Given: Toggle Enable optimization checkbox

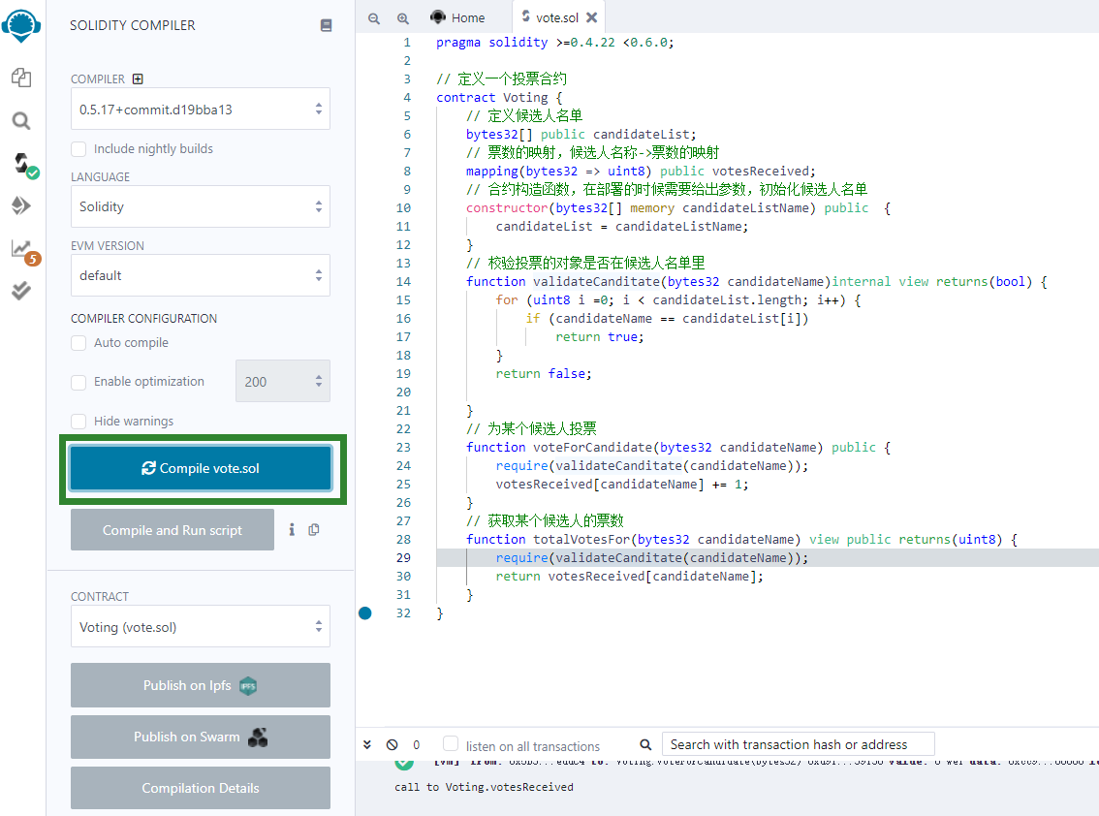Looking at the screenshot, I should click(78, 382).
